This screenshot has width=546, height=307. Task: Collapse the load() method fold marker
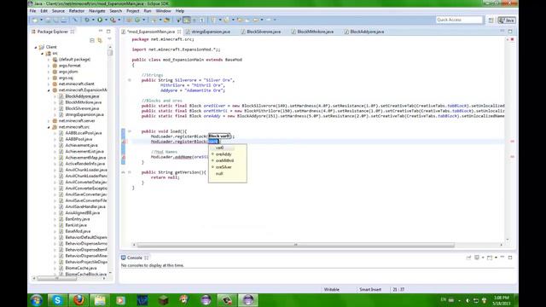pos(130,131)
